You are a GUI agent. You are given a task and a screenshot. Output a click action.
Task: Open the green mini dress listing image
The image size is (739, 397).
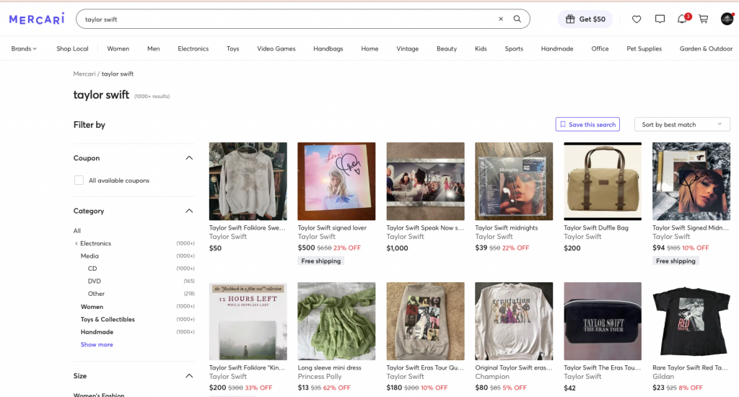336,321
